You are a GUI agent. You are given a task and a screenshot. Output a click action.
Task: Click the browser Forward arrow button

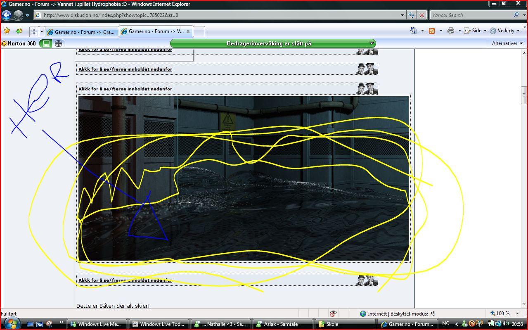[x=18, y=15]
